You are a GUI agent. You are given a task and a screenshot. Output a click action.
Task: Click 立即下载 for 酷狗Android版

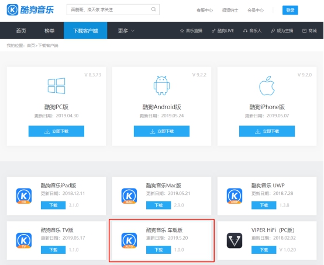(161, 131)
